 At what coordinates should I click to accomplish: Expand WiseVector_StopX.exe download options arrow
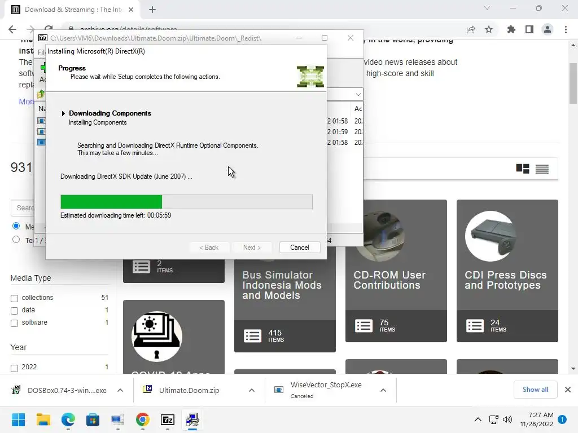[383, 390]
